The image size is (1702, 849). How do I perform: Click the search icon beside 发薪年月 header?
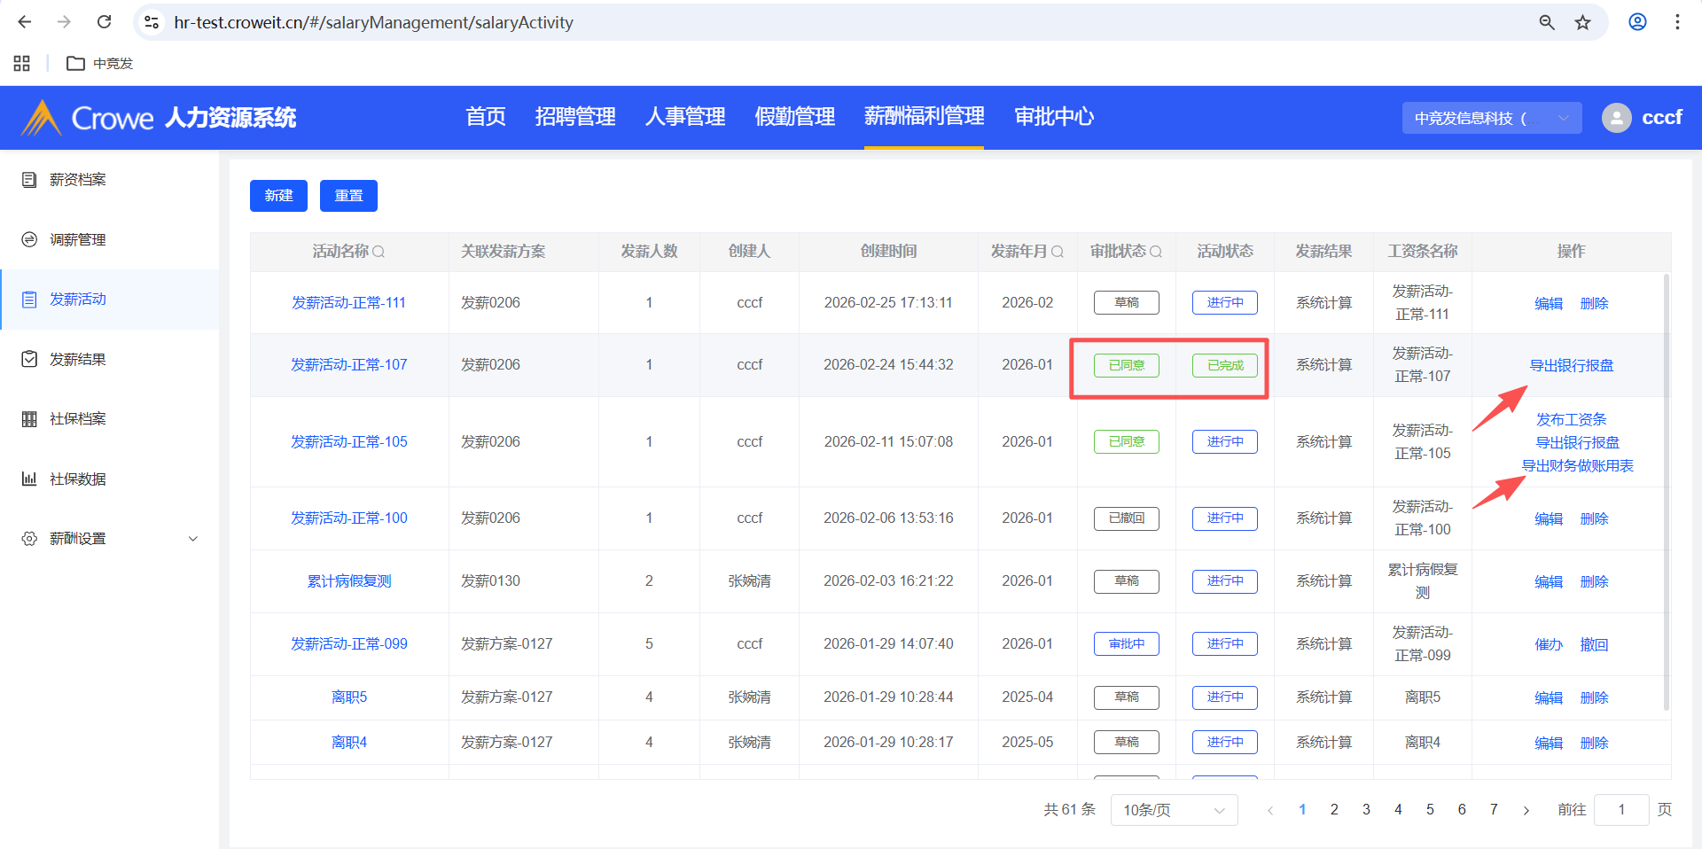1058,252
